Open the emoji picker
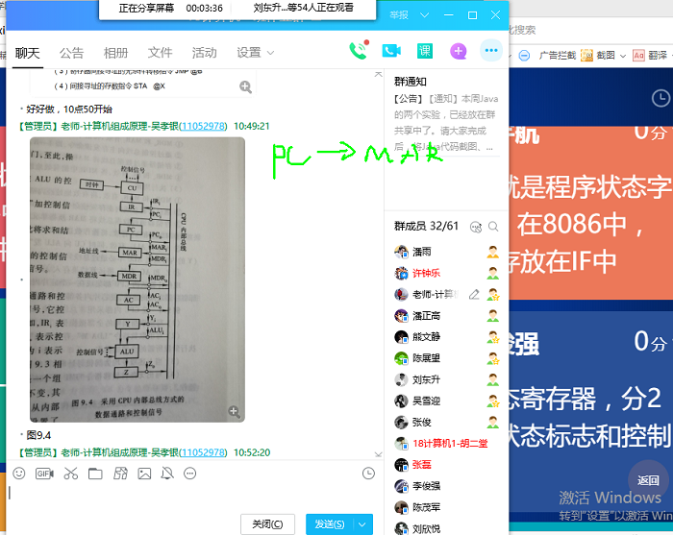The width and height of the screenshot is (673, 535). 19,474
